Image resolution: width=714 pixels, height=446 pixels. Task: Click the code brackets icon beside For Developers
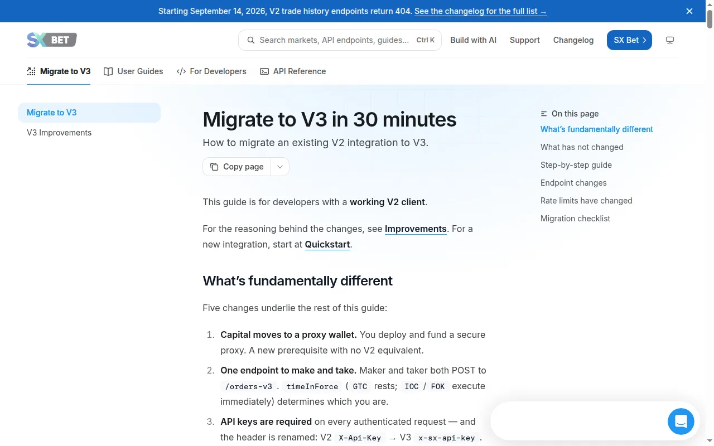tap(181, 71)
